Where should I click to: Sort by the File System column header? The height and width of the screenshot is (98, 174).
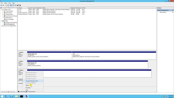tap(39, 8)
